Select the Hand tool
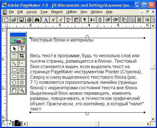Image resolution: width=157 pixels, height=128 pixels. click(x=14, y=90)
